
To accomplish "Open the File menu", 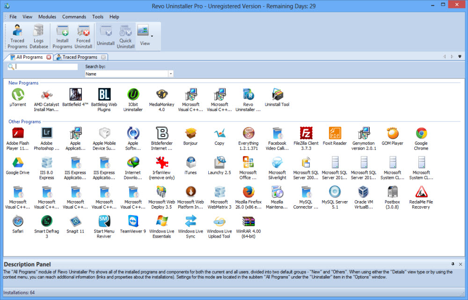I will pyautogui.click(x=13, y=17).
